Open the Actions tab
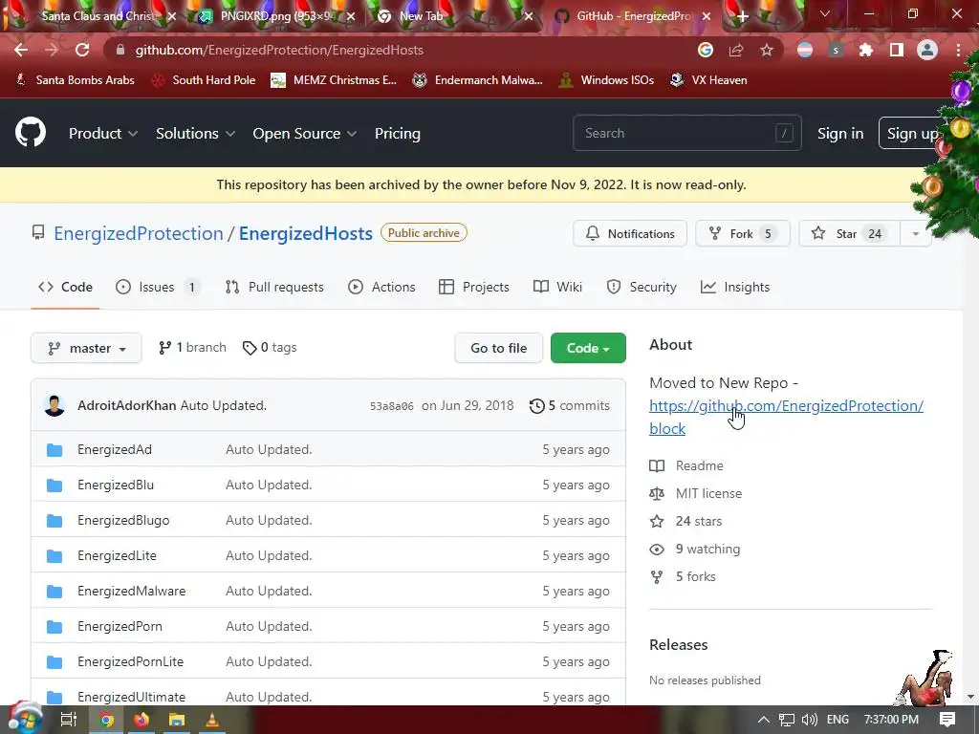979x734 pixels. pos(381,287)
